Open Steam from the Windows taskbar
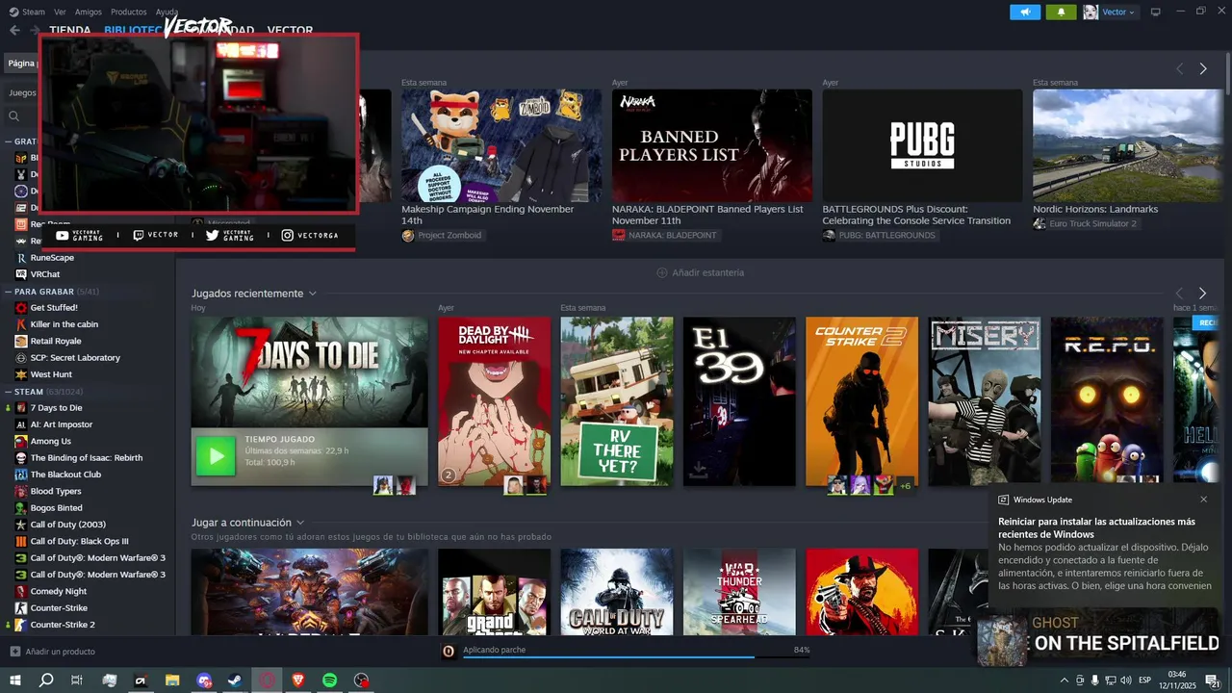The width and height of the screenshot is (1232, 693). tap(235, 680)
